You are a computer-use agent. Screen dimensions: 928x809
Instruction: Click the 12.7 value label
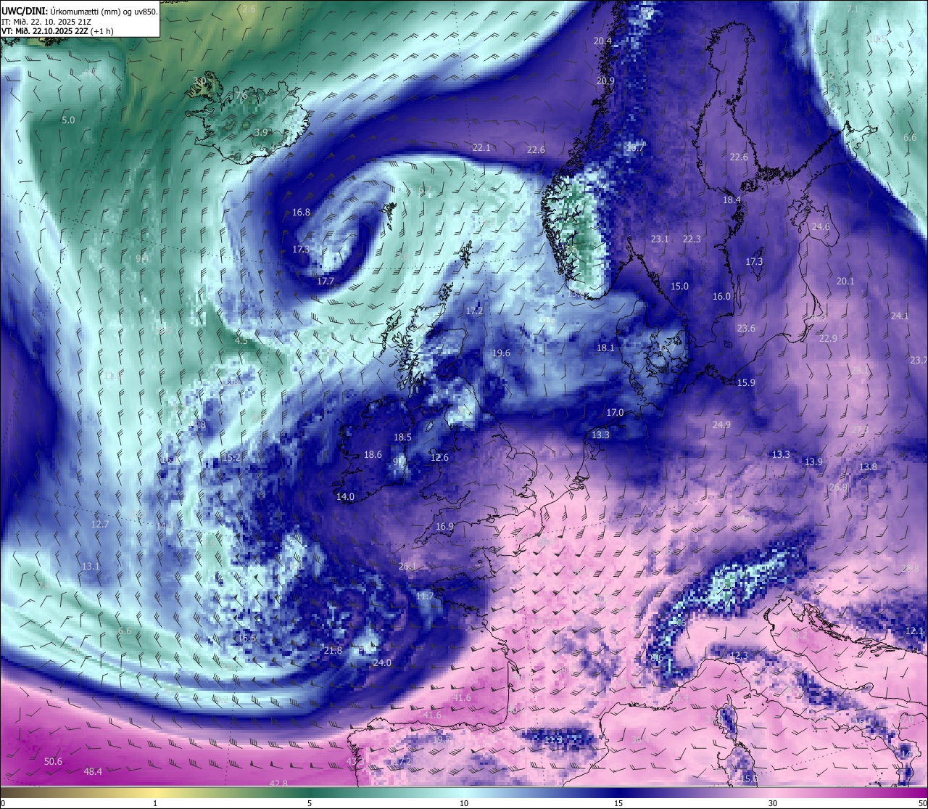(100, 524)
